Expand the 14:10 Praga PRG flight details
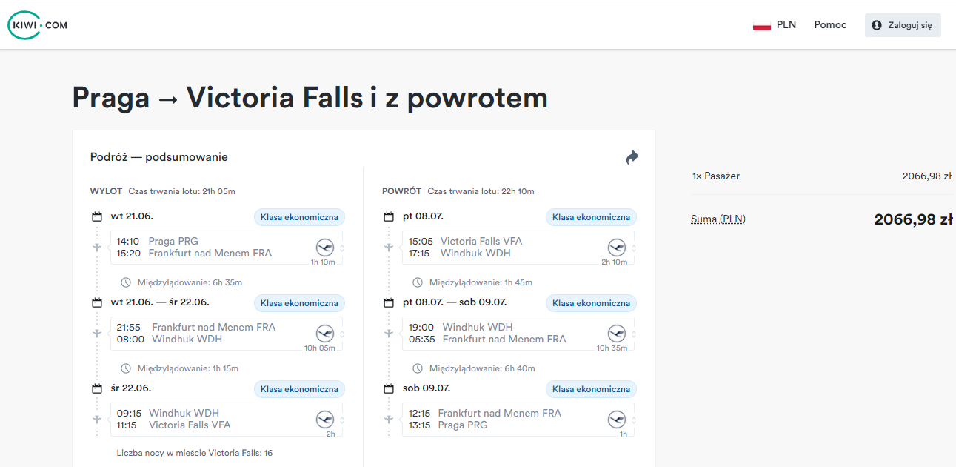 click(227, 248)
